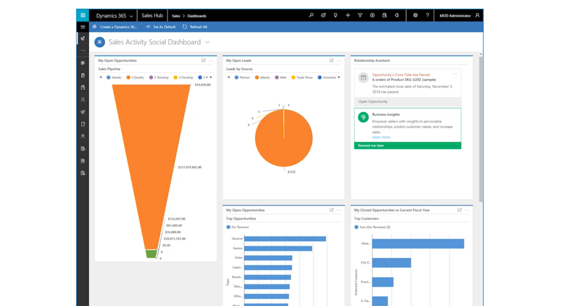Open advanced find with the filter icon
Screen dimensions: 577x306
click(x=360, y=15)
